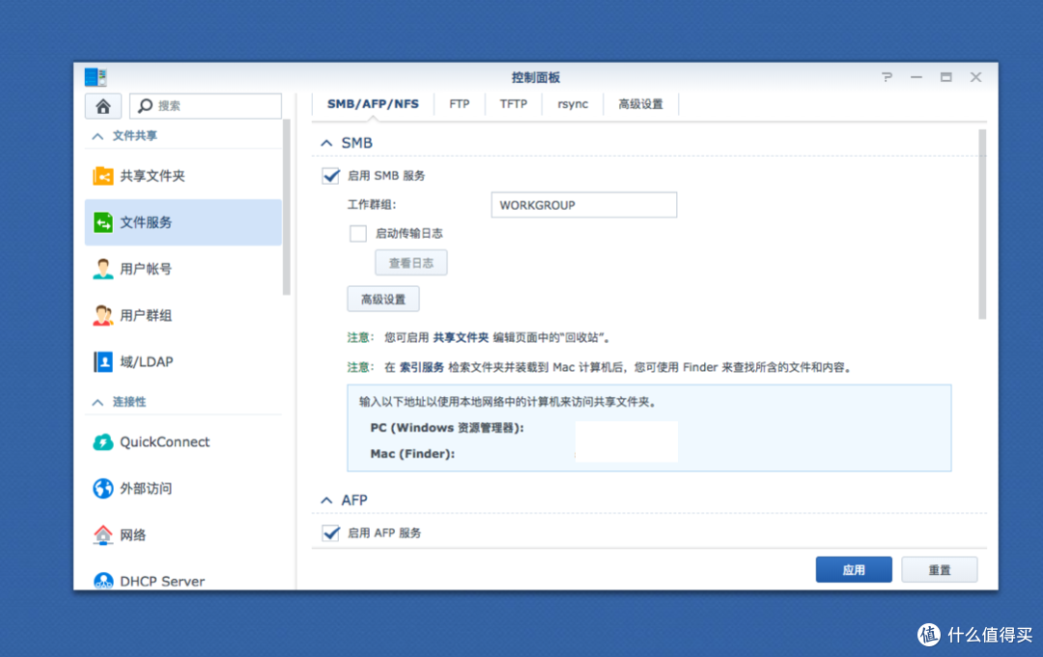Click the search magnifier icon

click(x=144, y=105)
